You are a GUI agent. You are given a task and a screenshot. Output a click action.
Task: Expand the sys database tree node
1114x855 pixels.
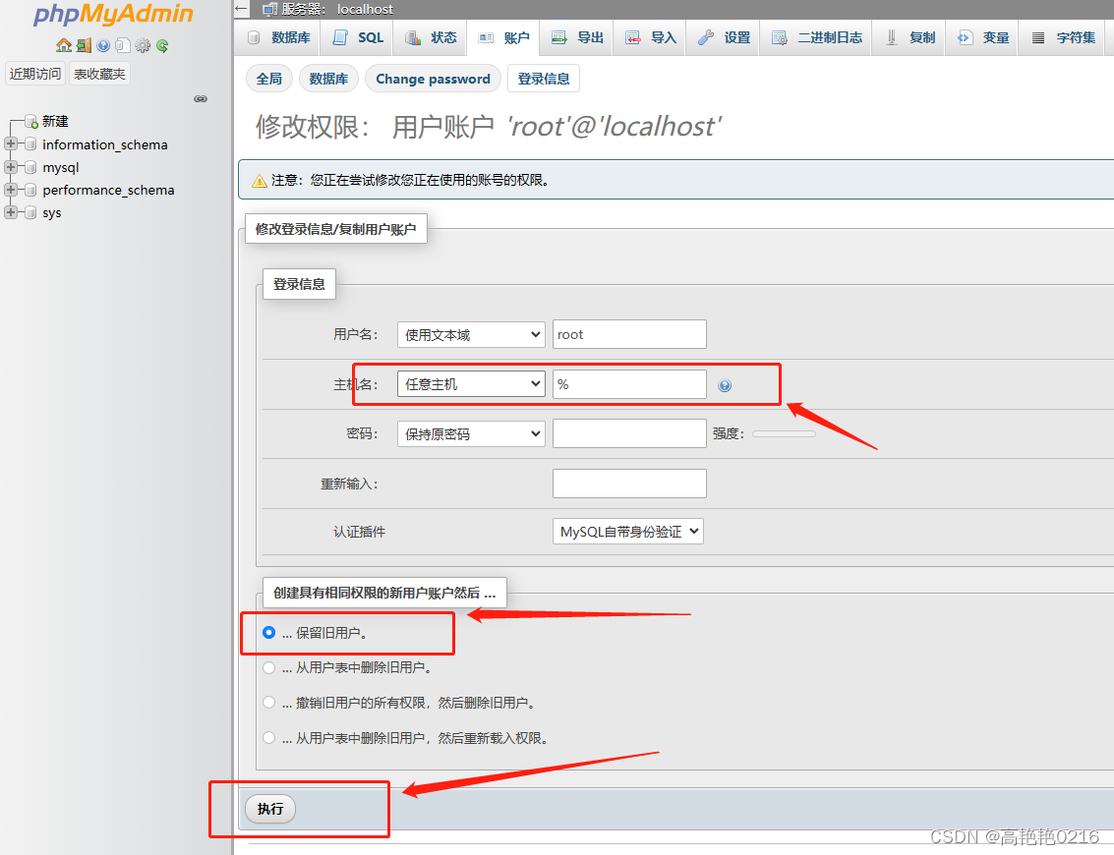point(11,212)
